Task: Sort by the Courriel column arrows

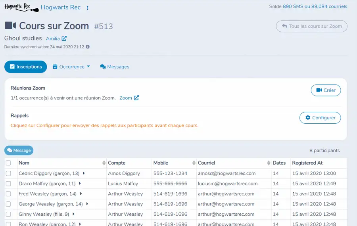Action: (269, 163)
